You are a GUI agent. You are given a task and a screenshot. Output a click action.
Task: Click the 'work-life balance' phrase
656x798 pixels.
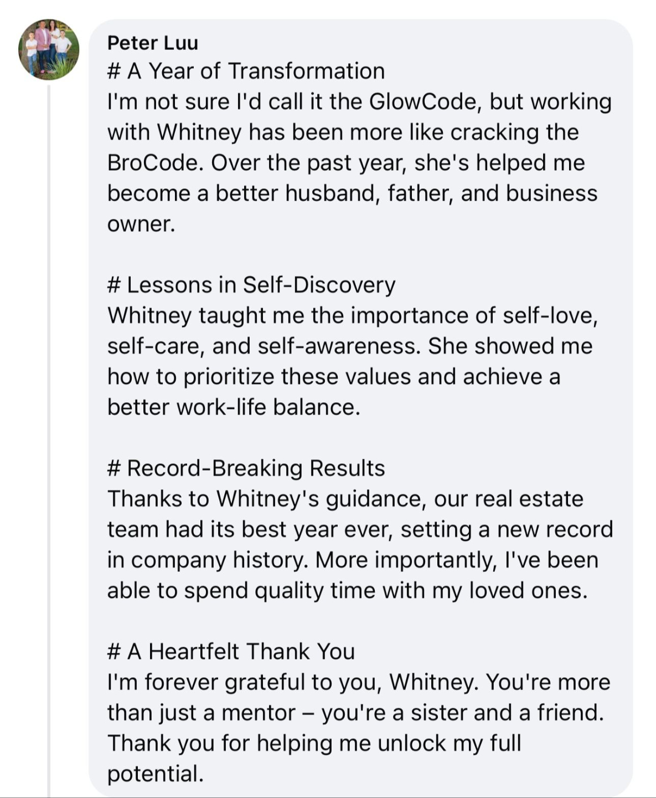268,407
